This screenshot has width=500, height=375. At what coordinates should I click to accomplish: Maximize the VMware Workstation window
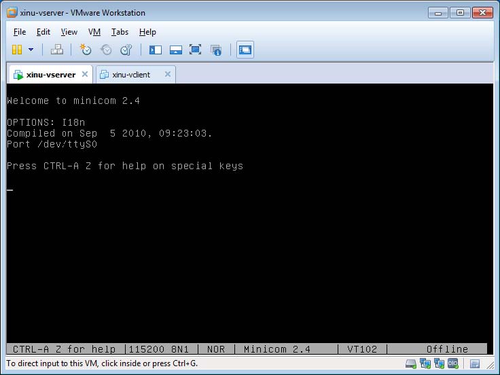tap(460, 13)
